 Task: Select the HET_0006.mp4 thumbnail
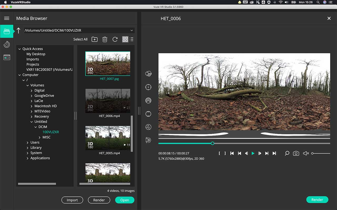(x=108, y=101)
